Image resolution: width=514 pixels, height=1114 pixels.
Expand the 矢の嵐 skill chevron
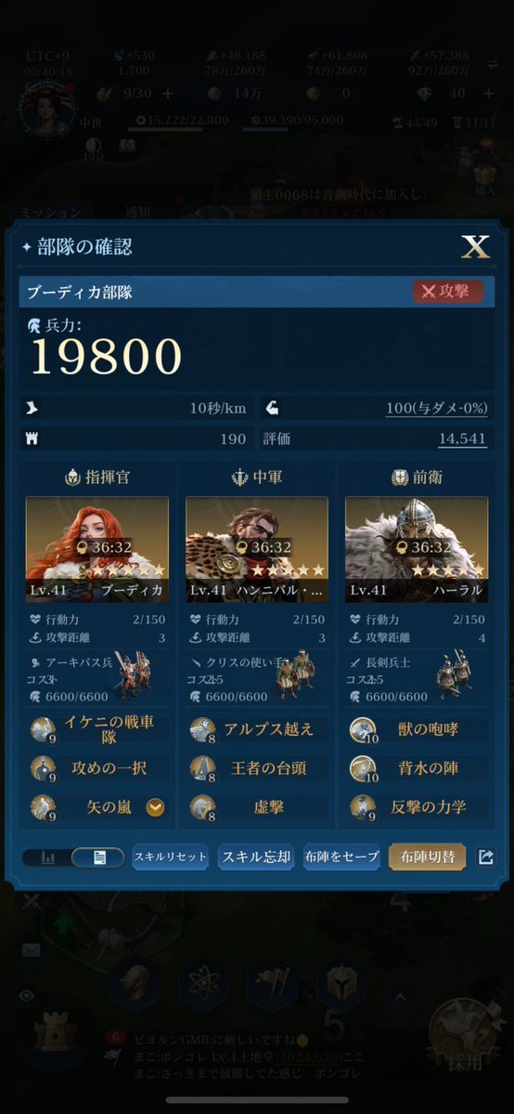[156, 807]
